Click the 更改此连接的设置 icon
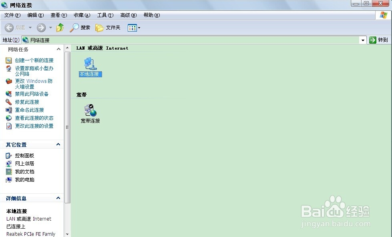 pos(9,126)
